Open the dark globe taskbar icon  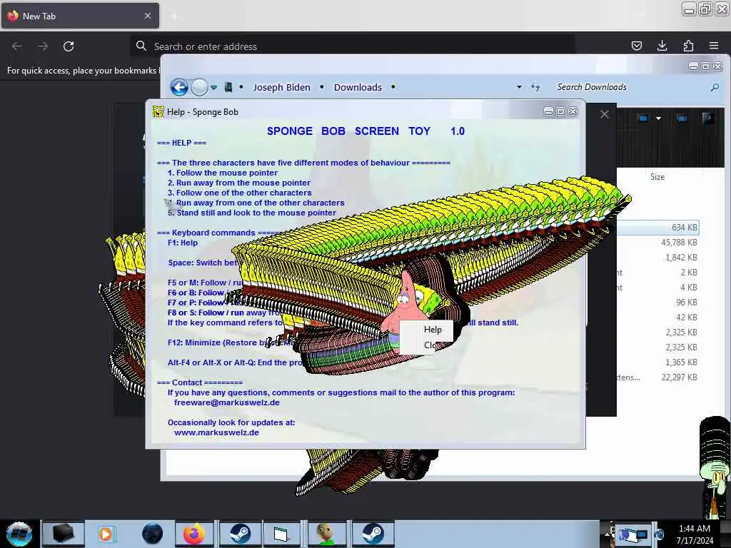coord(152,534)
